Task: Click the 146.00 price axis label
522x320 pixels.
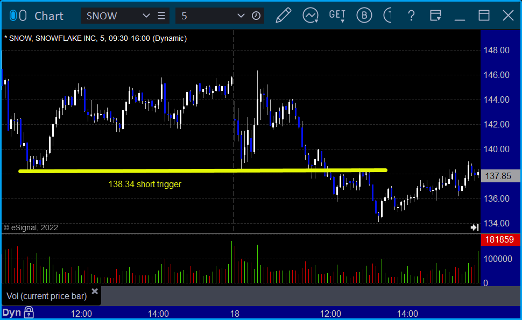Action: tap(496, 75)
